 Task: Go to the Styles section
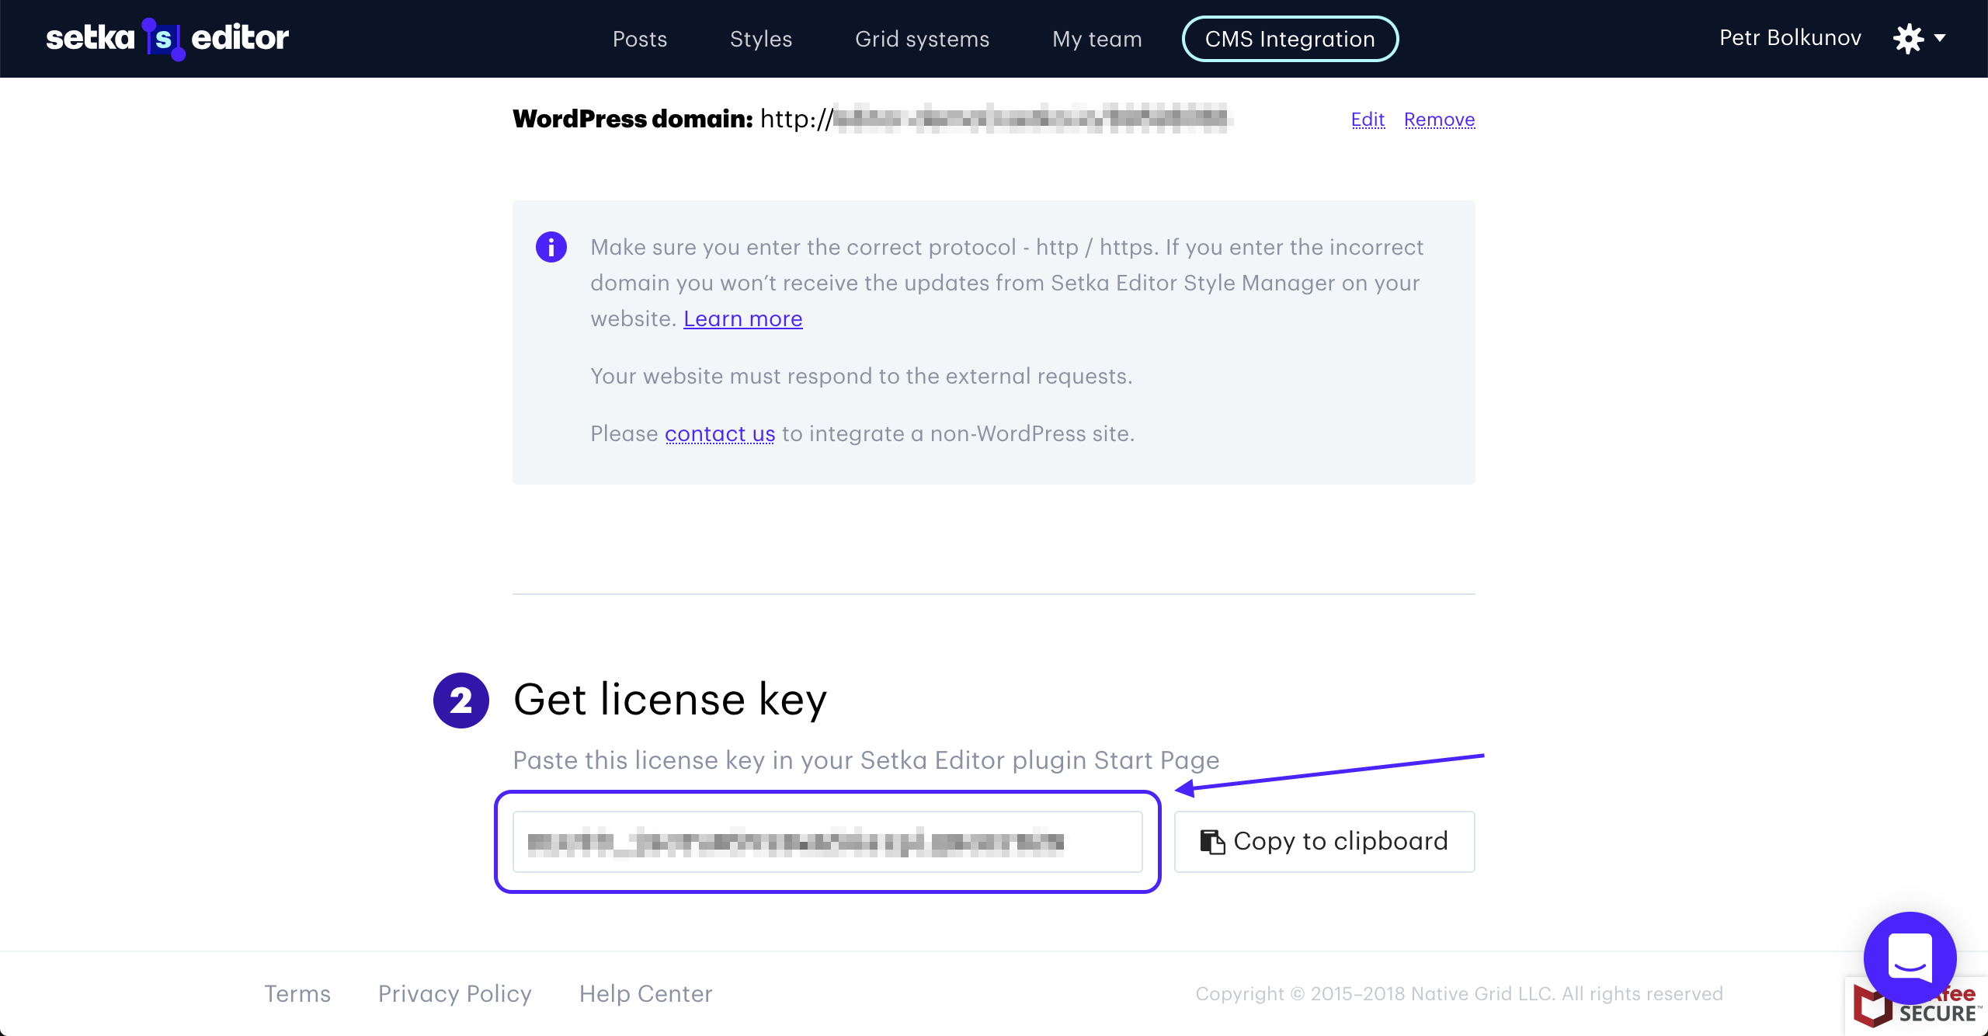[761, 39]
